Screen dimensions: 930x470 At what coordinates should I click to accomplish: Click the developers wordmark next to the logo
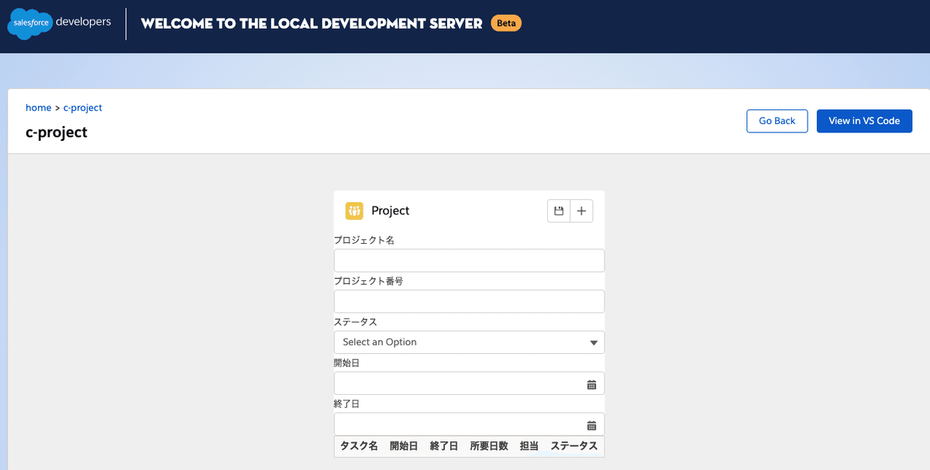[83, 23]
